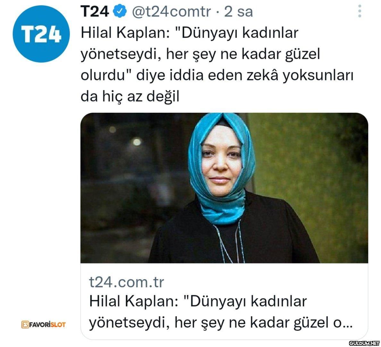Click the orange FS square in Favorislot logo
Viewport: 381px width, 347px height.
pos(25,325)
